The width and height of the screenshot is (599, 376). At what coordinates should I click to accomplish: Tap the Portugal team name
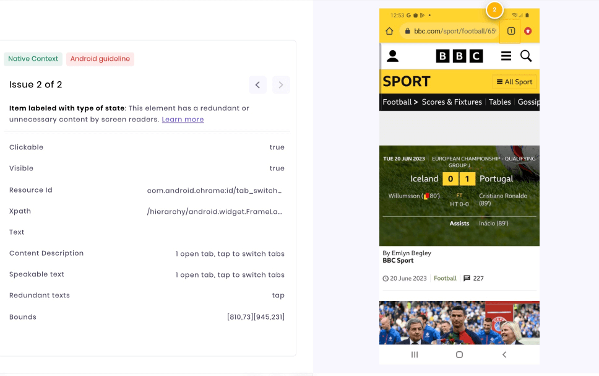click(496, 178)
